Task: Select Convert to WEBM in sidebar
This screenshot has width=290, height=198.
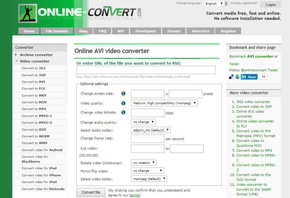Action: pyautogui.click(x=35, y=136)
